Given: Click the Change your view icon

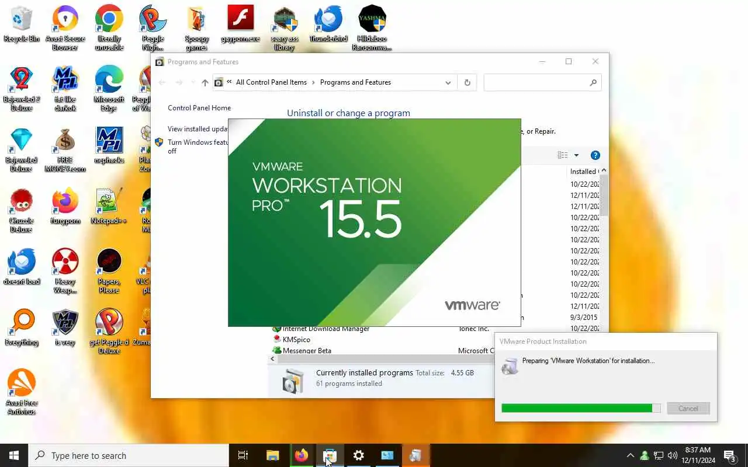Looking at the screenshot, I should (563, 155).
